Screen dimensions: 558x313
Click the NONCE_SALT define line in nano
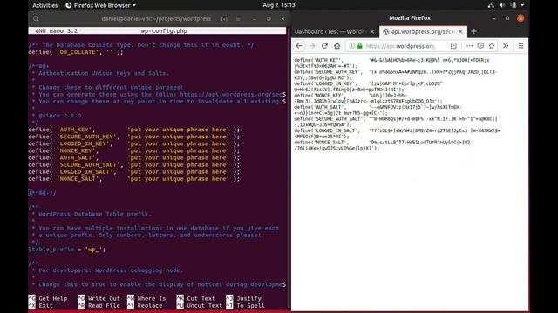click(x=134, y=179)
